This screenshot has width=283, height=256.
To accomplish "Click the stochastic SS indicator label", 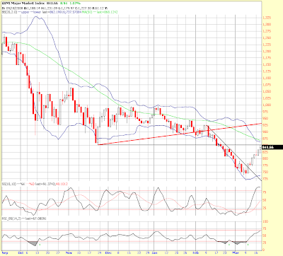I will pyautogui.click(x=9, y=184).
